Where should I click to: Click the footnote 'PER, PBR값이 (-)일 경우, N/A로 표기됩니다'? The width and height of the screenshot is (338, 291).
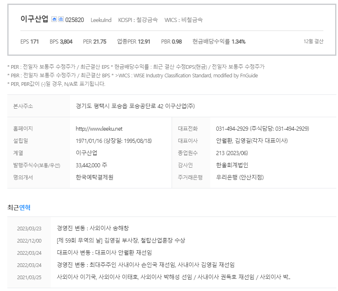[x=56, y=84]
